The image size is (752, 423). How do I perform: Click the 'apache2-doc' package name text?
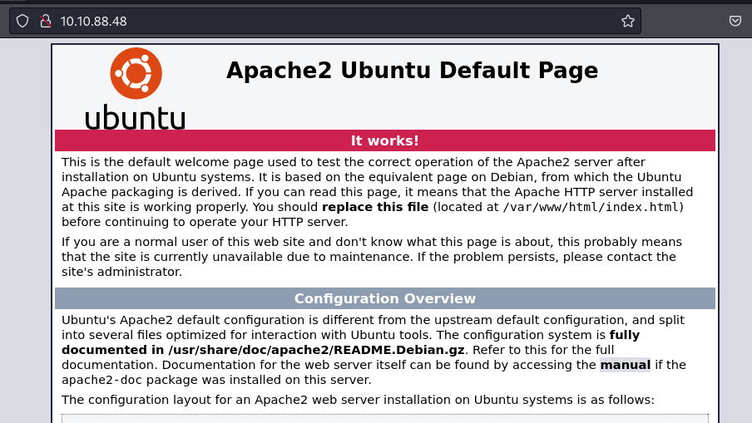(102, 380)
